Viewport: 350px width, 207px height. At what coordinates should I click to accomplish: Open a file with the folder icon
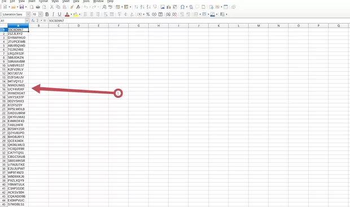(x=13, y=7)
